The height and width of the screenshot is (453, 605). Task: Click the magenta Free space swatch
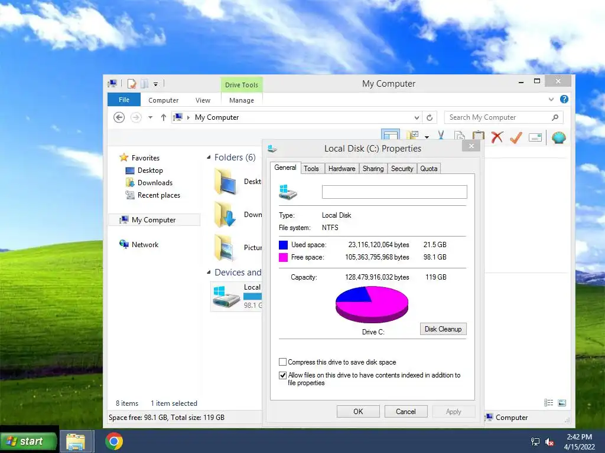coord(283,257)
